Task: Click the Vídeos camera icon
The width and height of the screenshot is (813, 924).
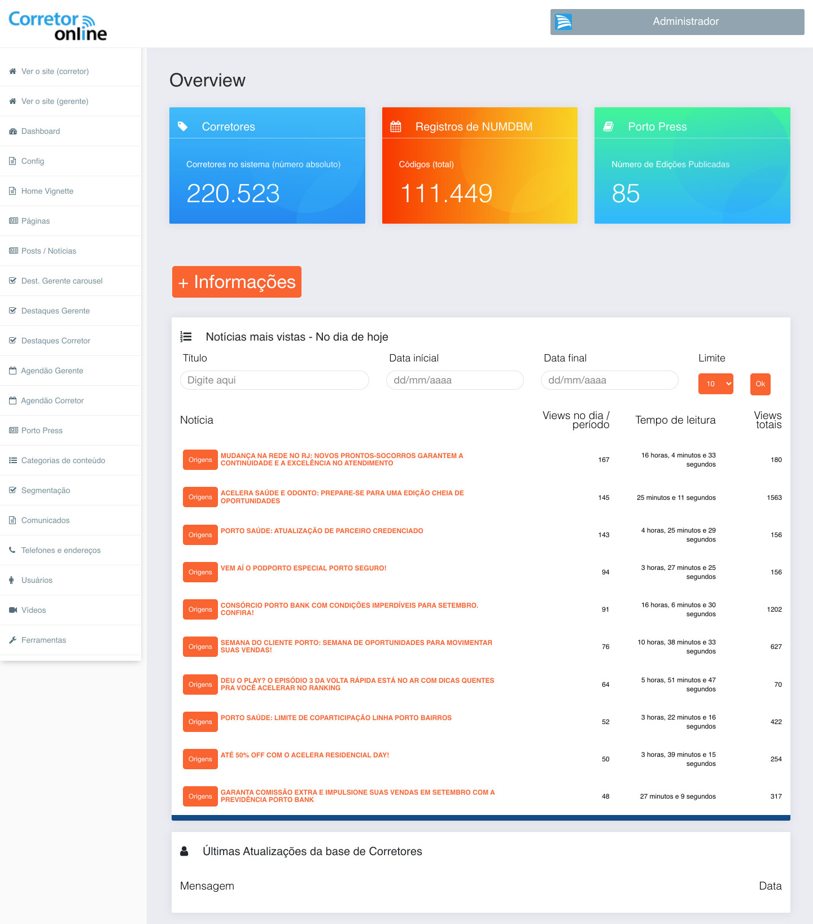Action: pyautogui.click(x=13, y=611)
